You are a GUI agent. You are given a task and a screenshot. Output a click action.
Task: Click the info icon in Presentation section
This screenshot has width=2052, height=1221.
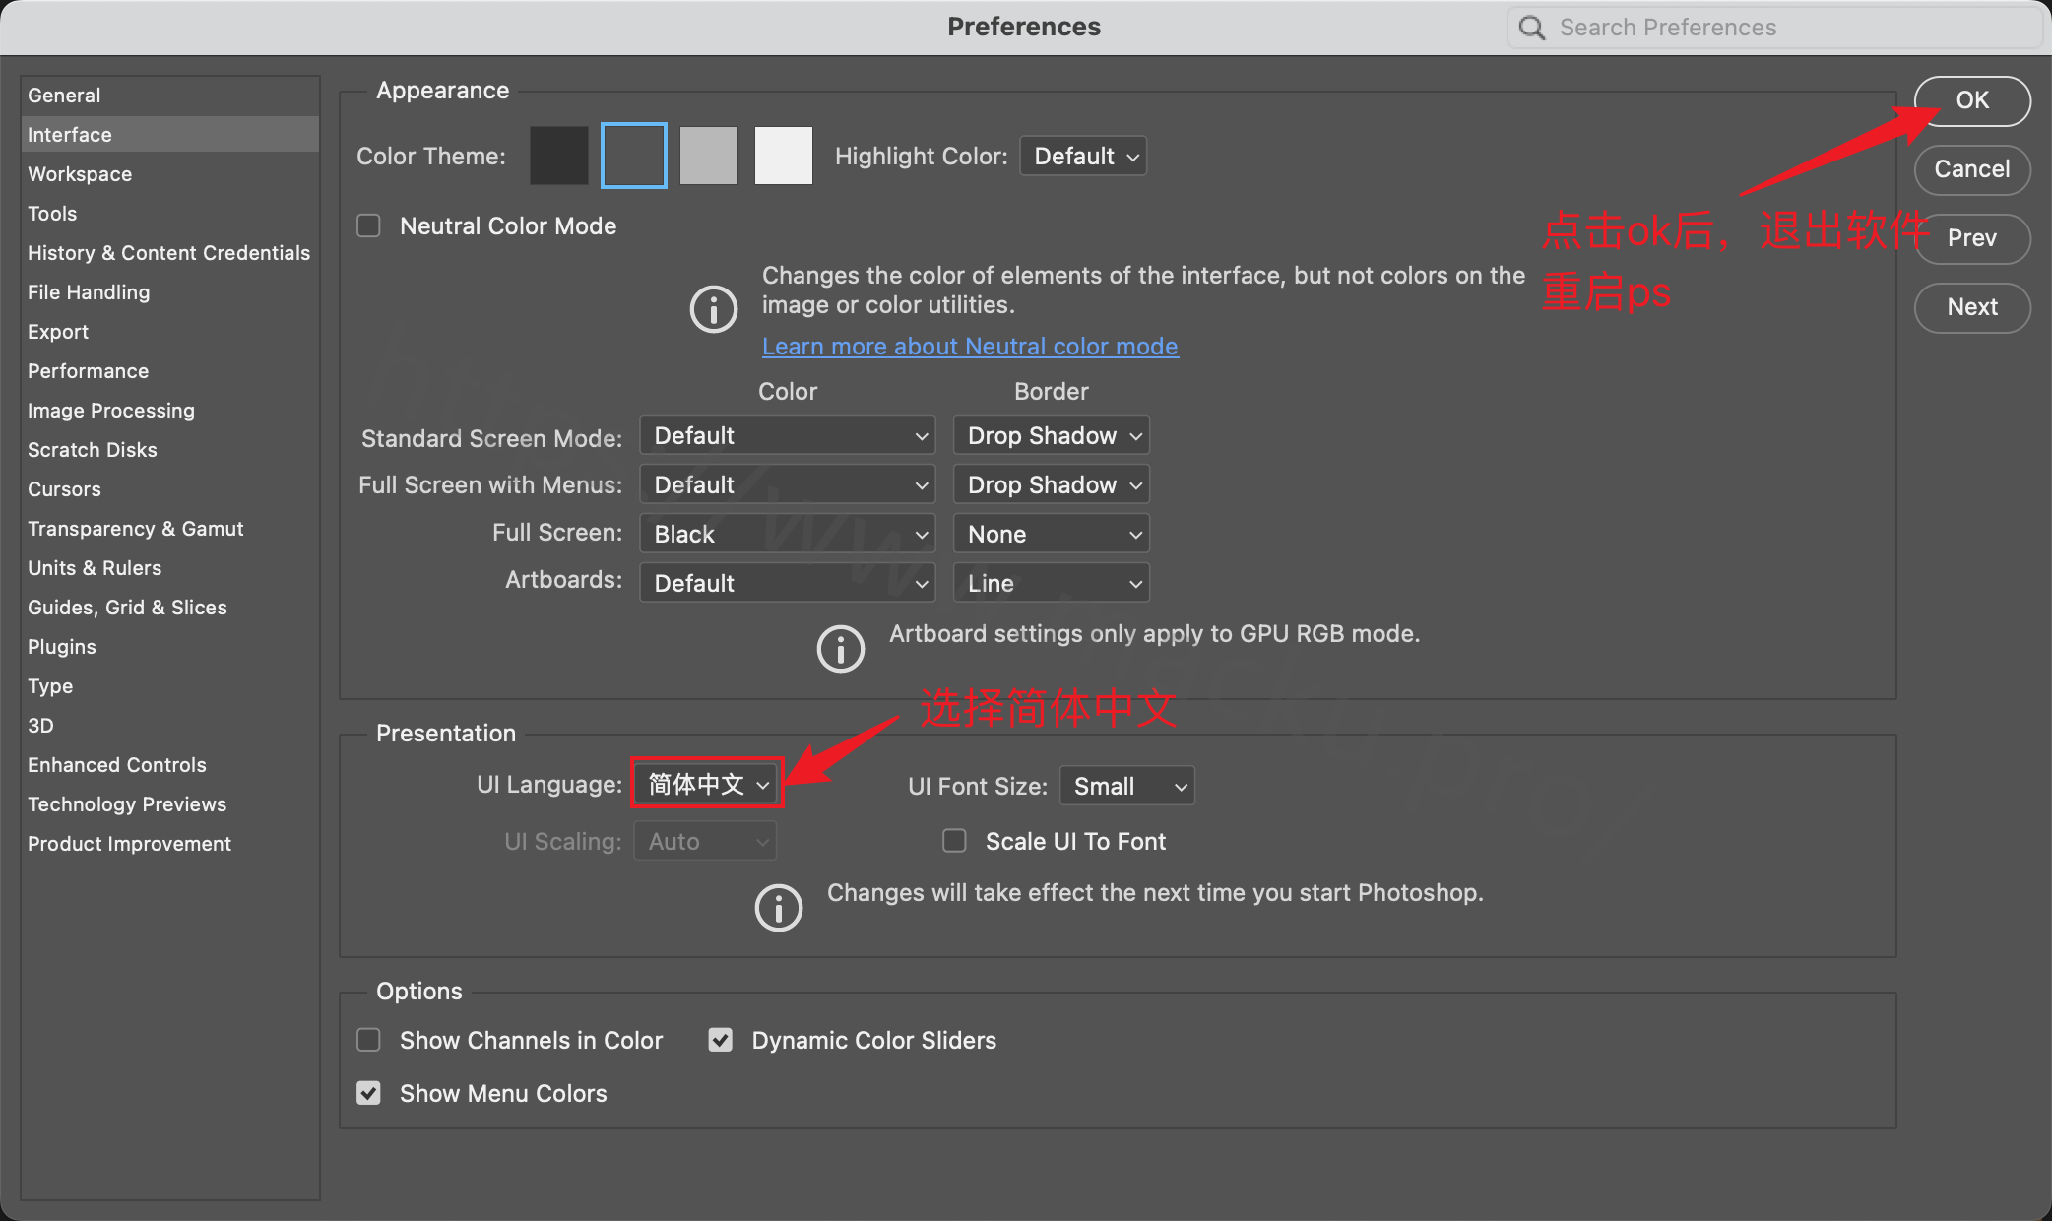[x=778, y=907]
